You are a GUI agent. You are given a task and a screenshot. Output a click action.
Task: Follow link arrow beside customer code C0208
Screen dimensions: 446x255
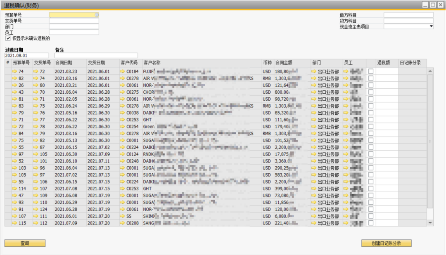(122, 223)
